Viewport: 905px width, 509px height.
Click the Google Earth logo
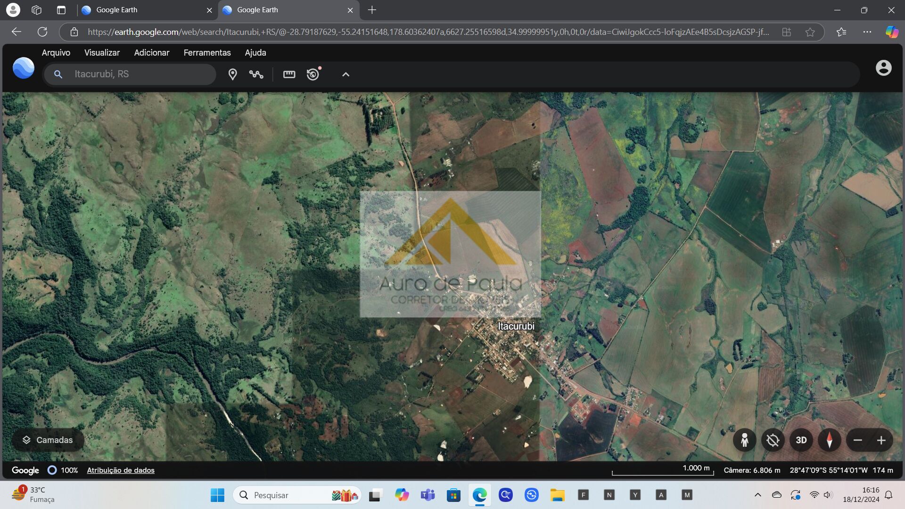coord(23,68)
